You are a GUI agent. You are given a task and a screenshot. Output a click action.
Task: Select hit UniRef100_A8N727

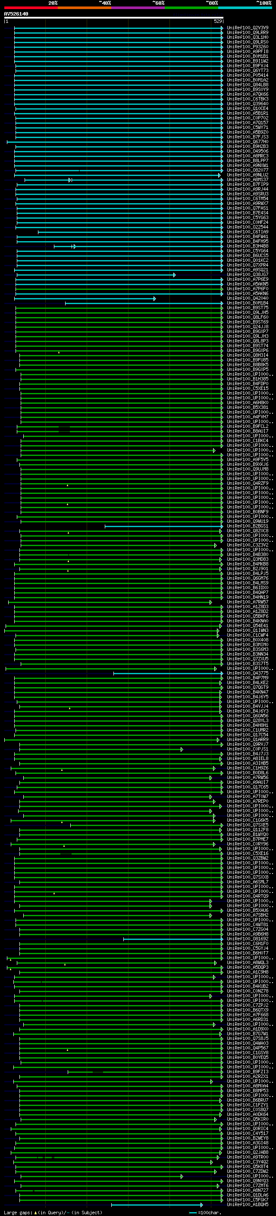[x=248, y=1190]
